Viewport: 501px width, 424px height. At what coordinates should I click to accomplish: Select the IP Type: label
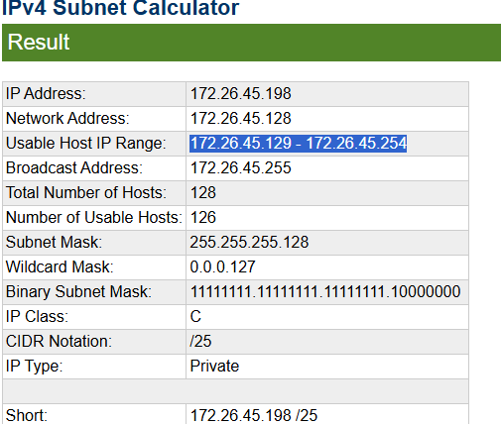click(x=34, y=366)
